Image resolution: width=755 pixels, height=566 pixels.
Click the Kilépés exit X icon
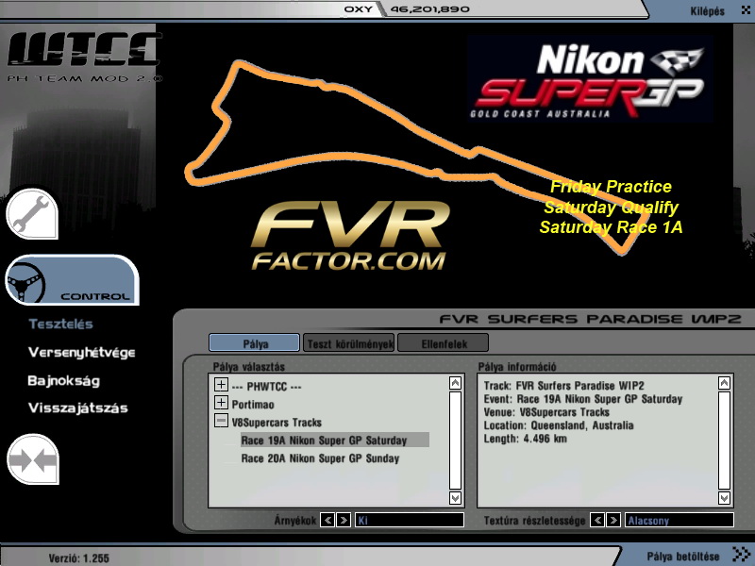pyautogui.click(x=746, y=10)
